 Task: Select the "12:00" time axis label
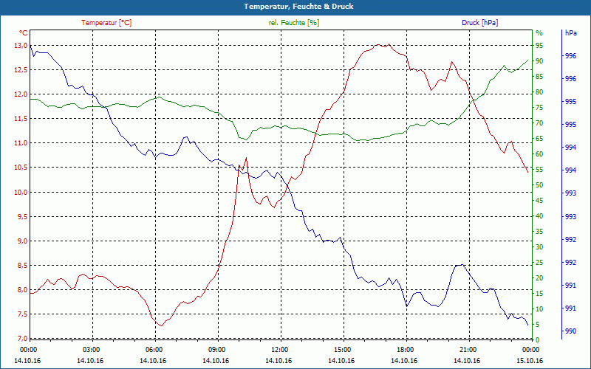click(279, 350)
